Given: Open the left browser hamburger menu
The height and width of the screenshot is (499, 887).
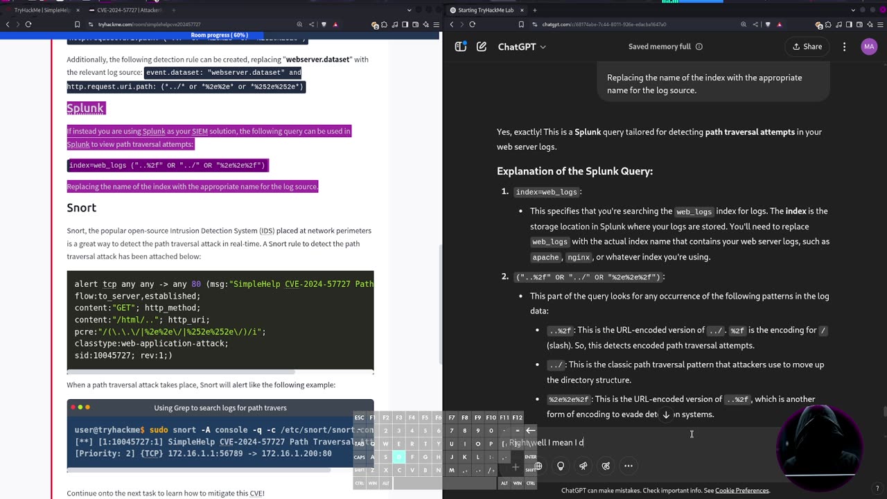Looking at the screenshot, I should pos(435,25).
